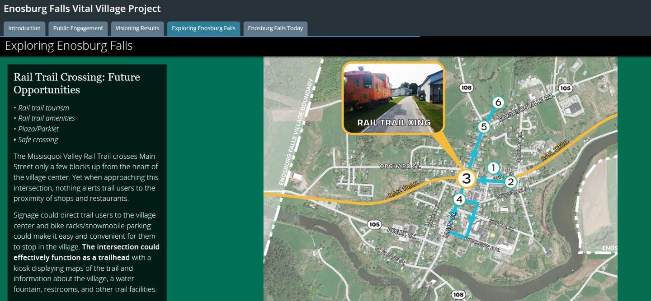Click the route 108 shield at the bottom

(x=459, y=293)
